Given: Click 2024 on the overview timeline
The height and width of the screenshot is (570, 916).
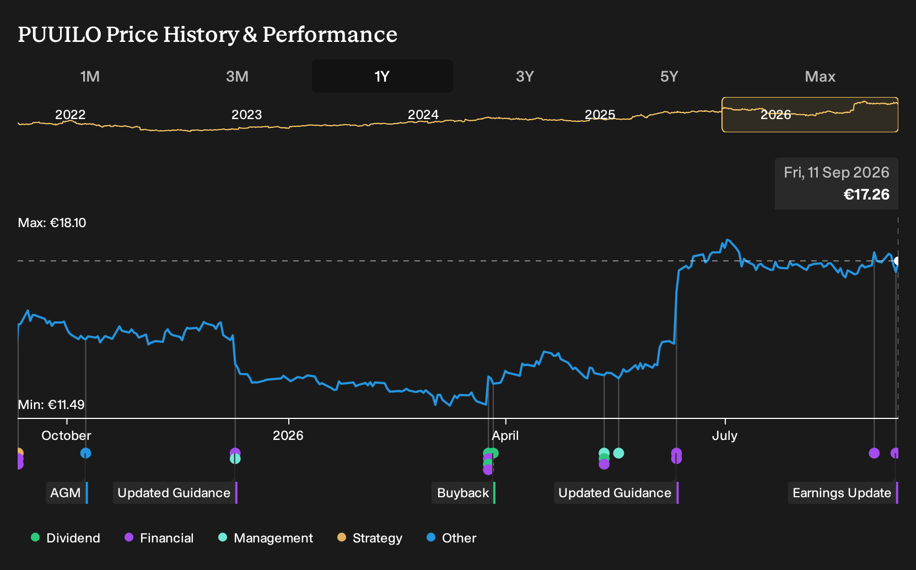Looking at the screenshot, I should [x=423, y=115].
